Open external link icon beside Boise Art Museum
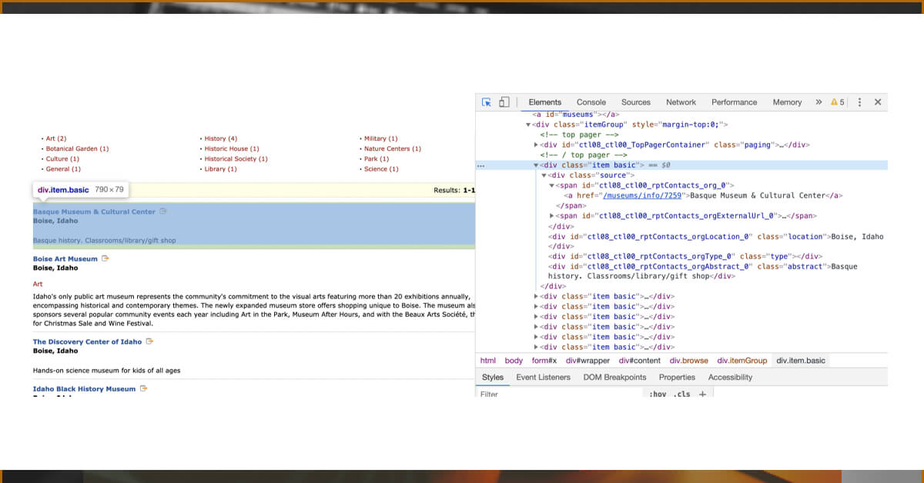The image size is (924, 483). [x=105, y=259]
